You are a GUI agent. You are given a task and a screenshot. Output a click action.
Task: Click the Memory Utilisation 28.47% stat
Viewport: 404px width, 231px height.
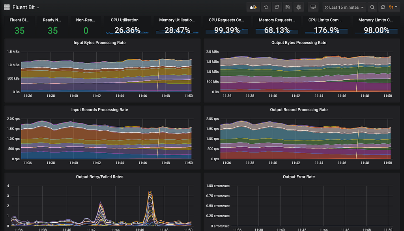[x=177, y=26]
